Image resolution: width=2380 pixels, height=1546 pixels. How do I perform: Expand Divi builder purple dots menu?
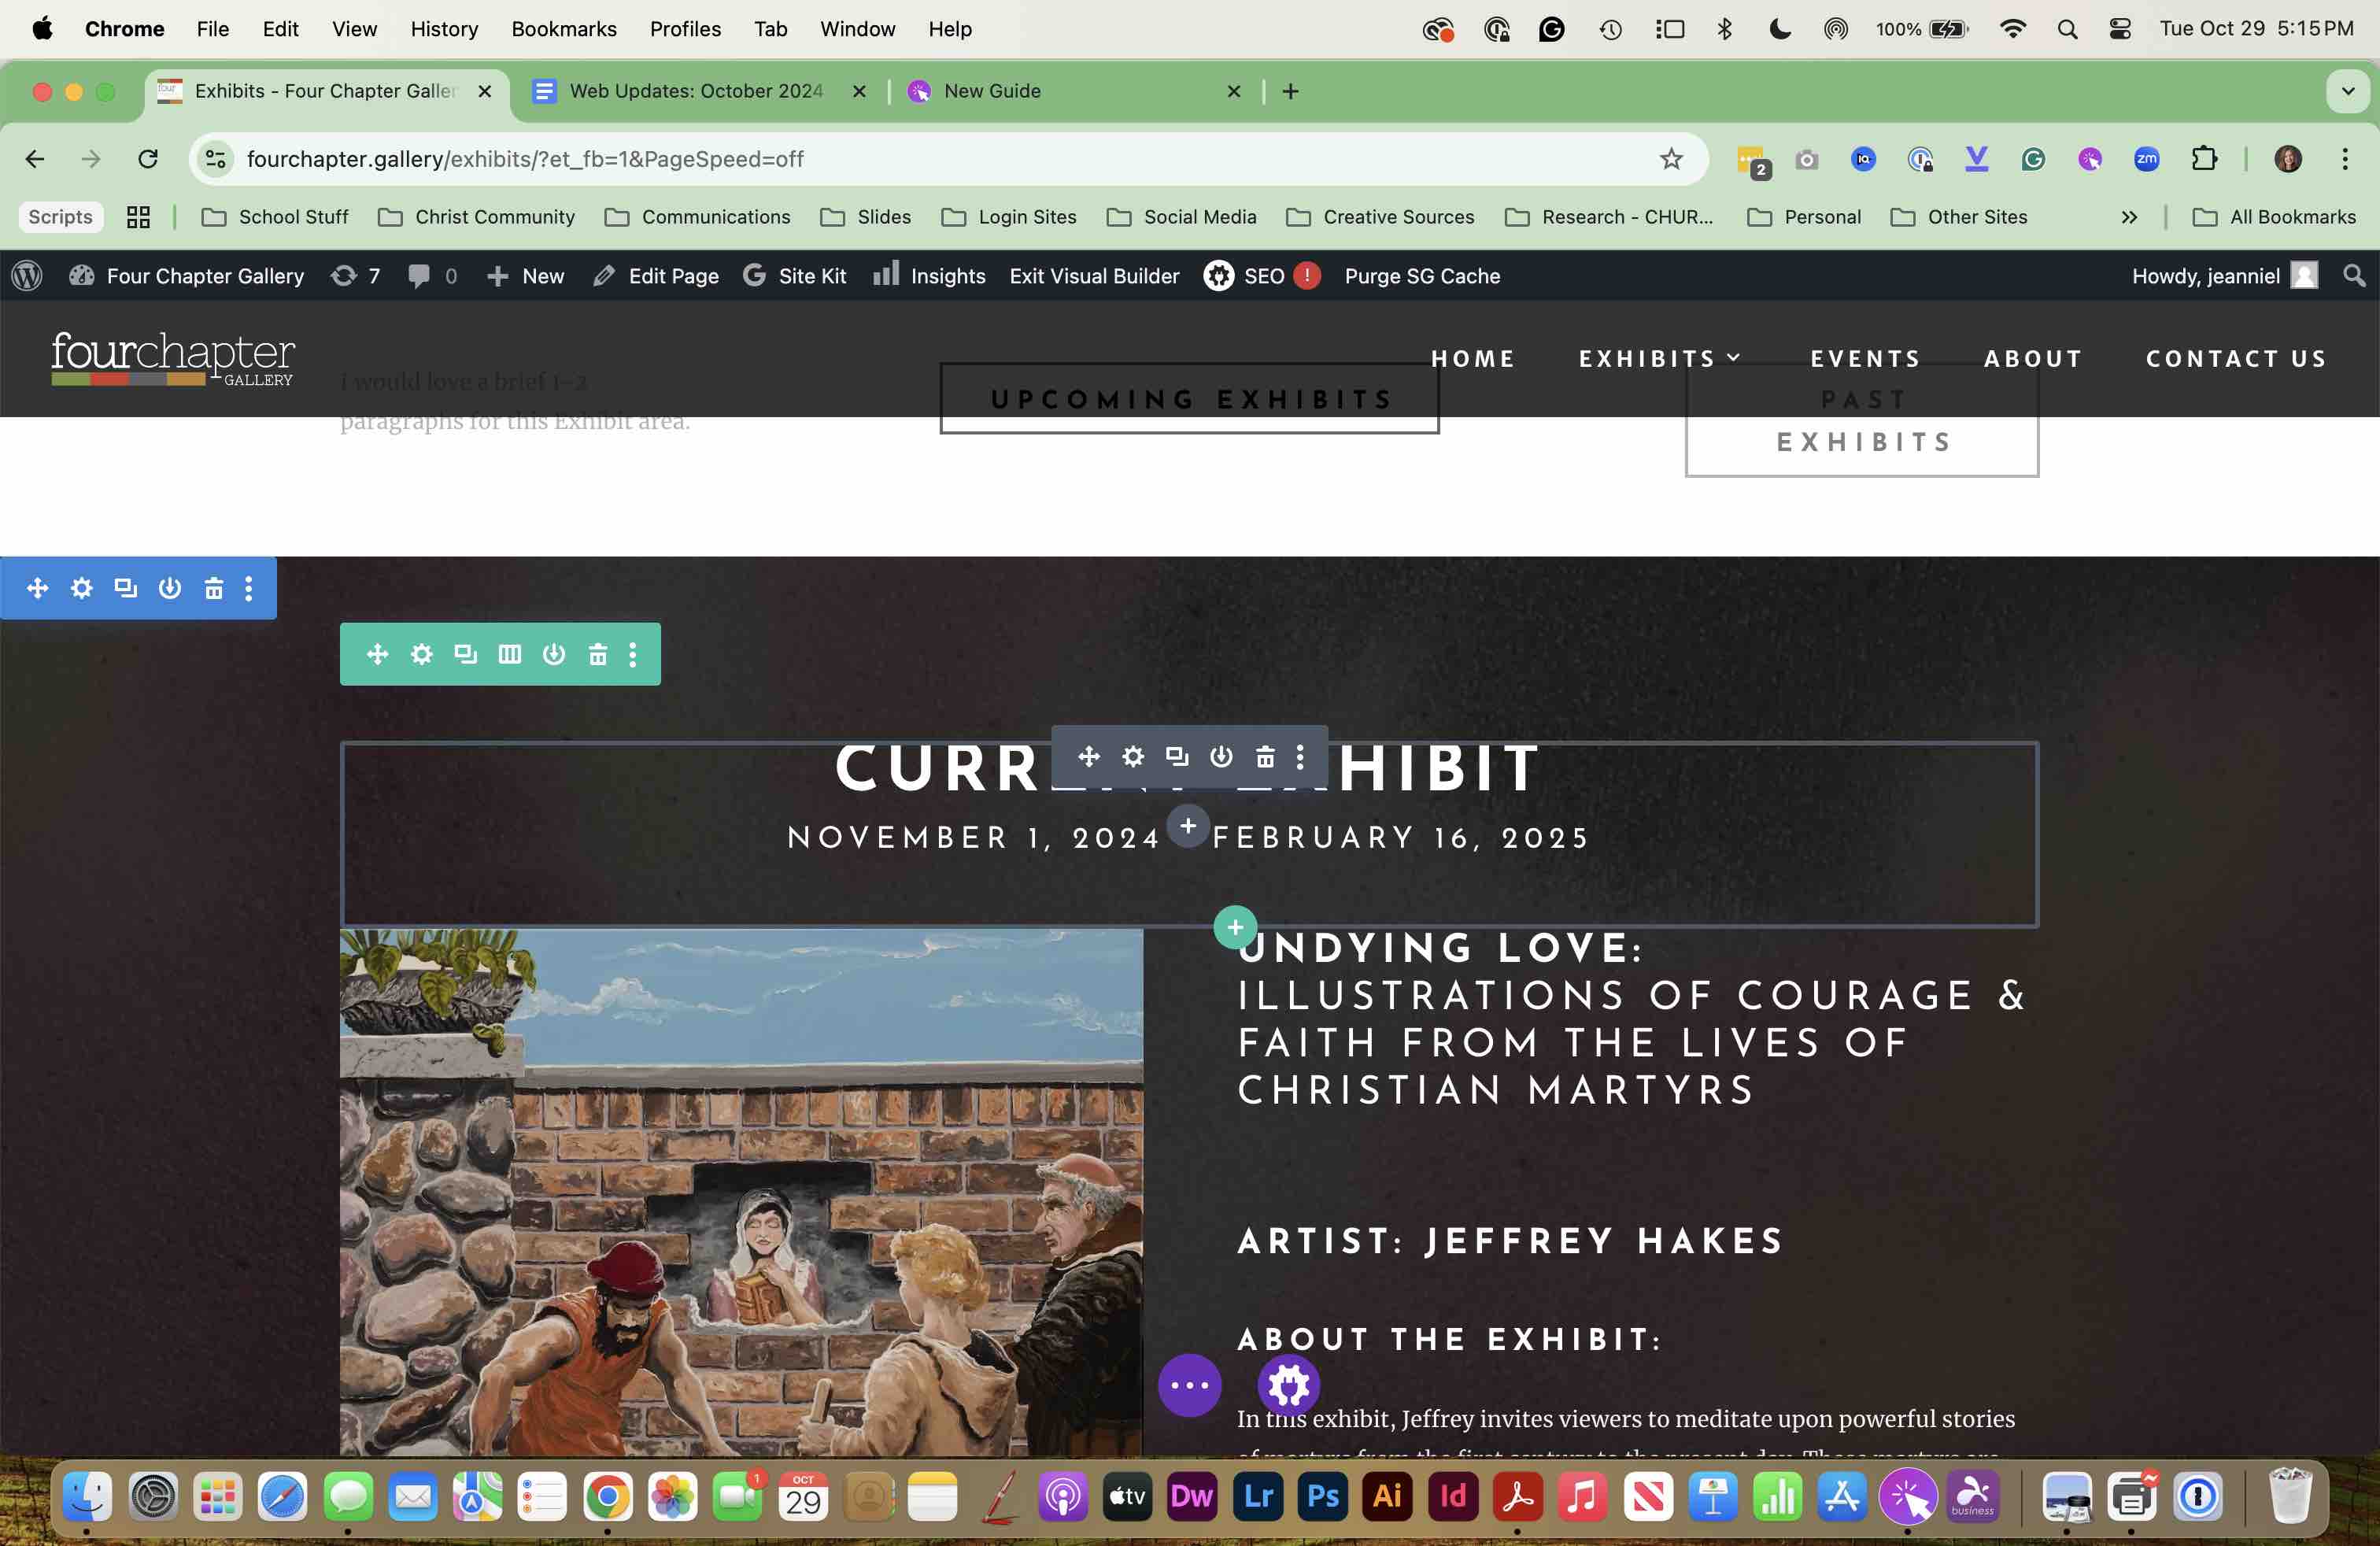(x=1189, y=1385)
